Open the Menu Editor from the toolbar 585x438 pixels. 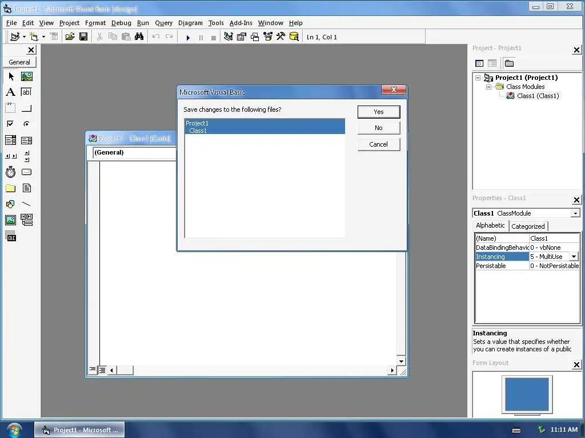coord(54,36)
